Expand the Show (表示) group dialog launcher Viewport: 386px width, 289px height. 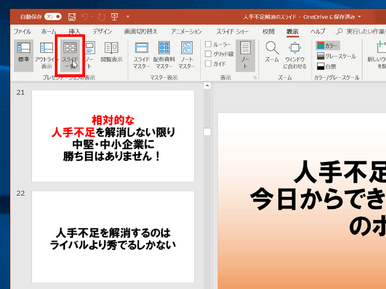click(255, 78)
